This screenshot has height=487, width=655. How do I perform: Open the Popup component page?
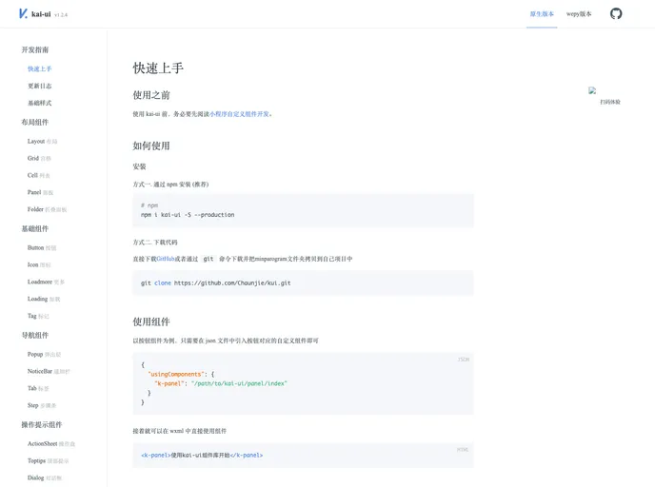point(45,354)
